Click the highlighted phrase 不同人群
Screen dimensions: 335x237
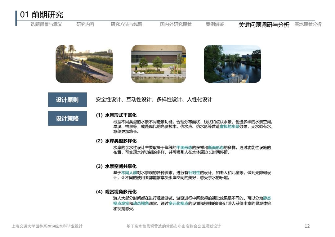click(x=129, y=173)
